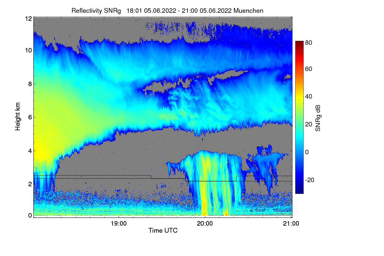Screen dimensions: 384x256
Task: Click the 'SNRg dB' colorbar label
Action: 318,118
